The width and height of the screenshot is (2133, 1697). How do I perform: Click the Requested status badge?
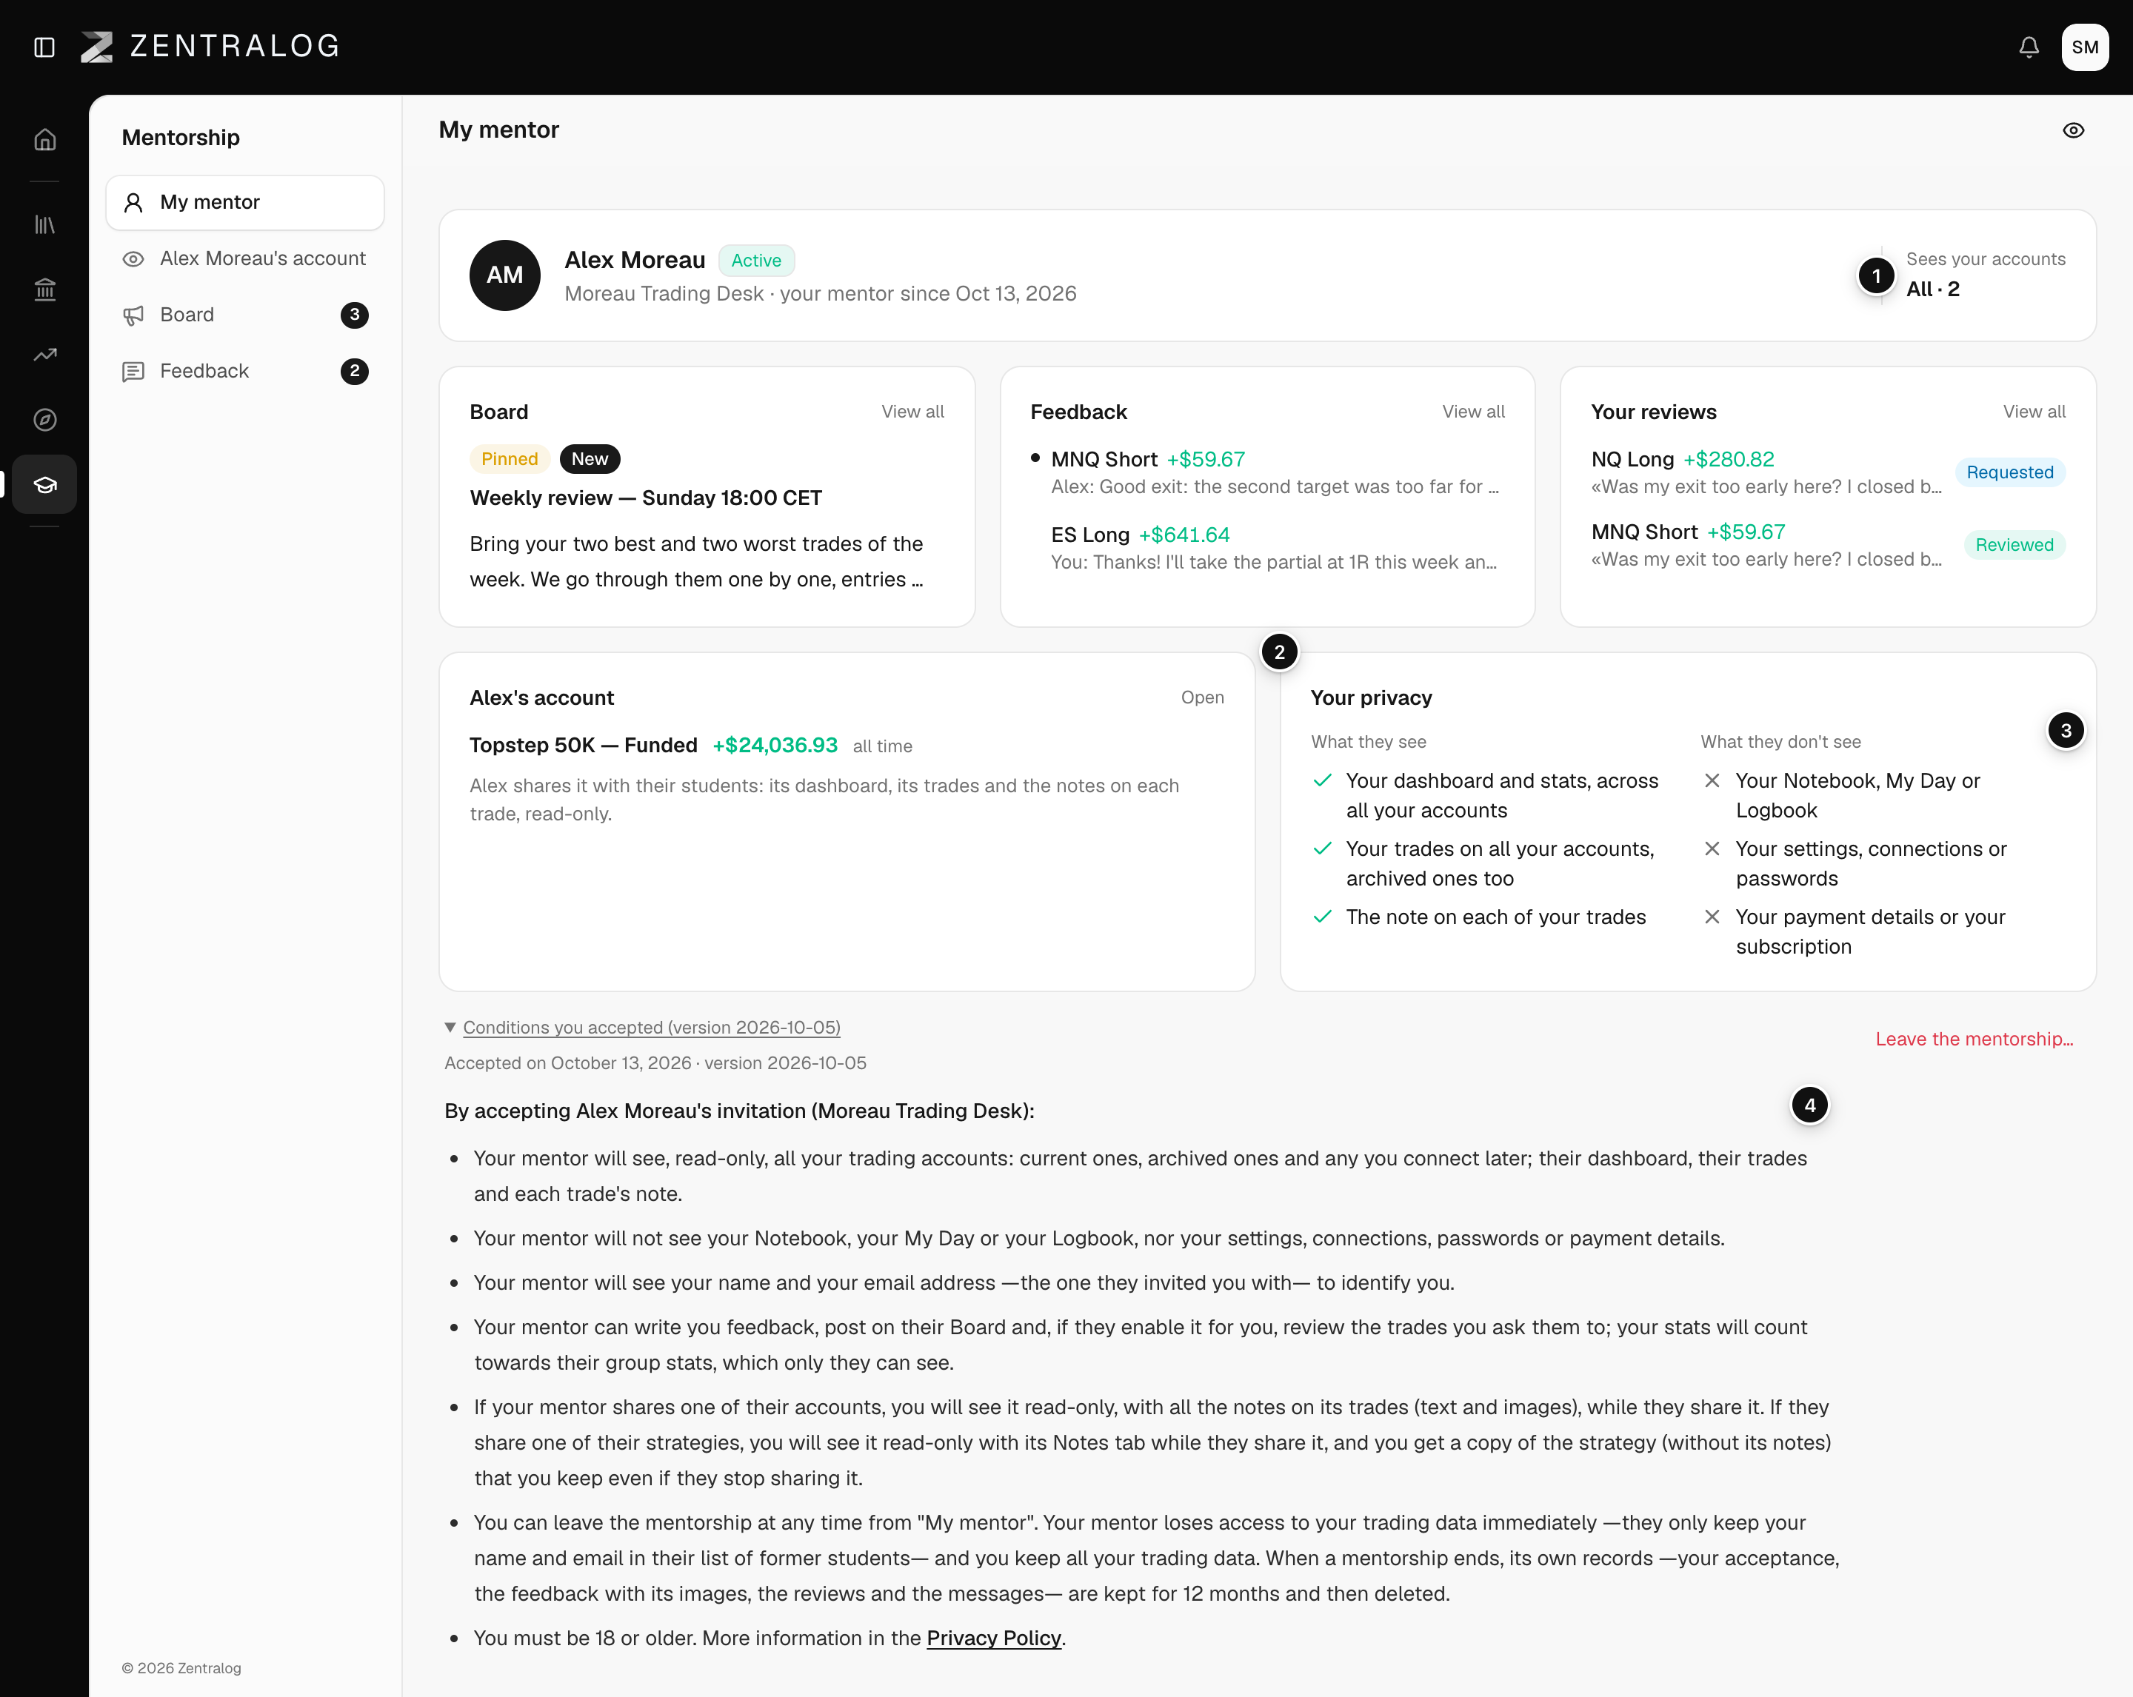tap(2009, 472)
